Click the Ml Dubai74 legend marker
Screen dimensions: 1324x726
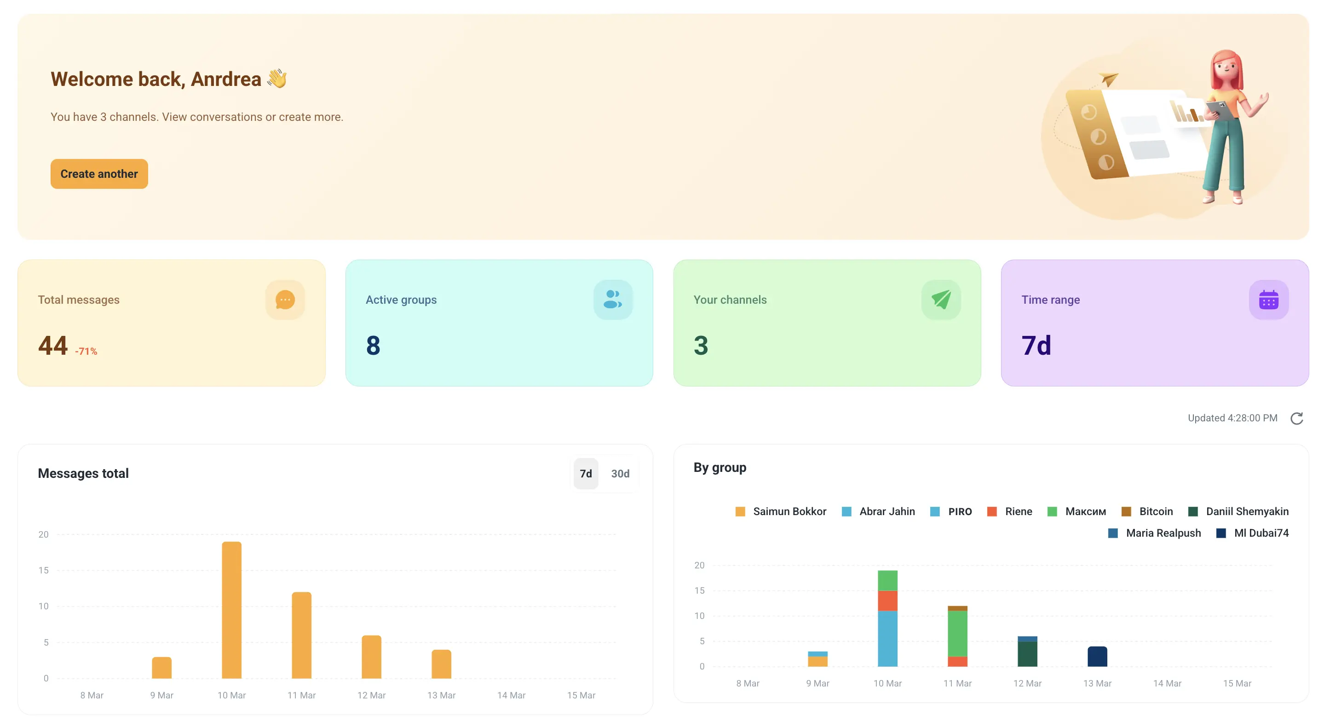pyautogui.click(x=1222, y=533)
